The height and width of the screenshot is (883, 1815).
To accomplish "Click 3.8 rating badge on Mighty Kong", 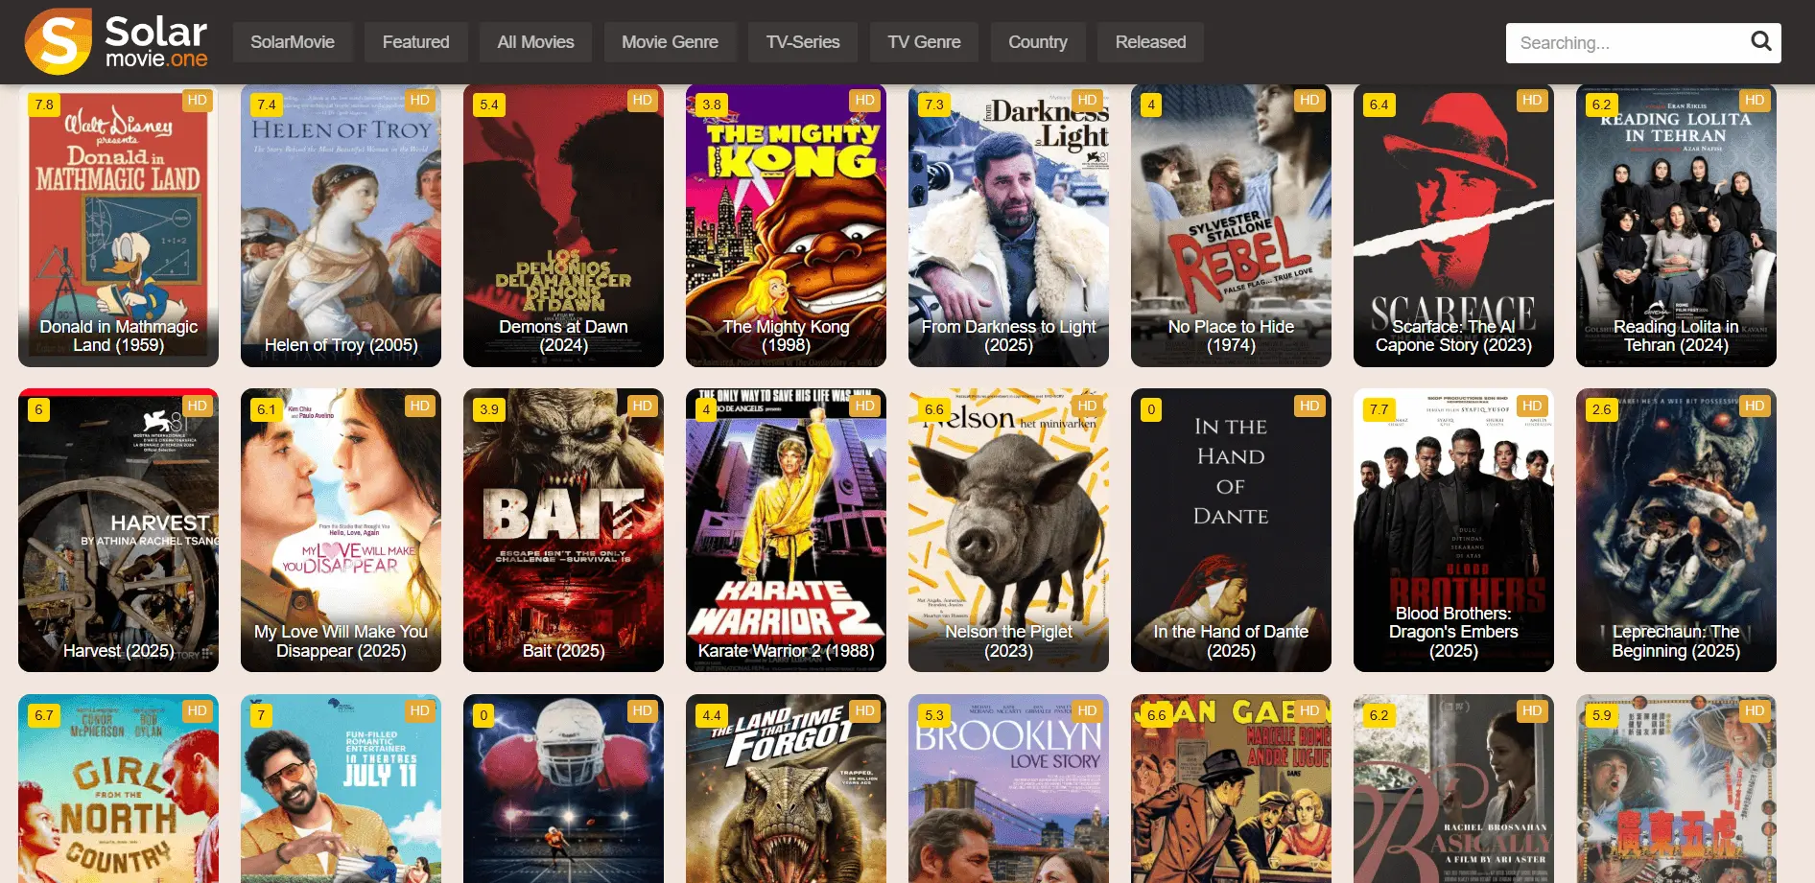I will click(712, 105).
